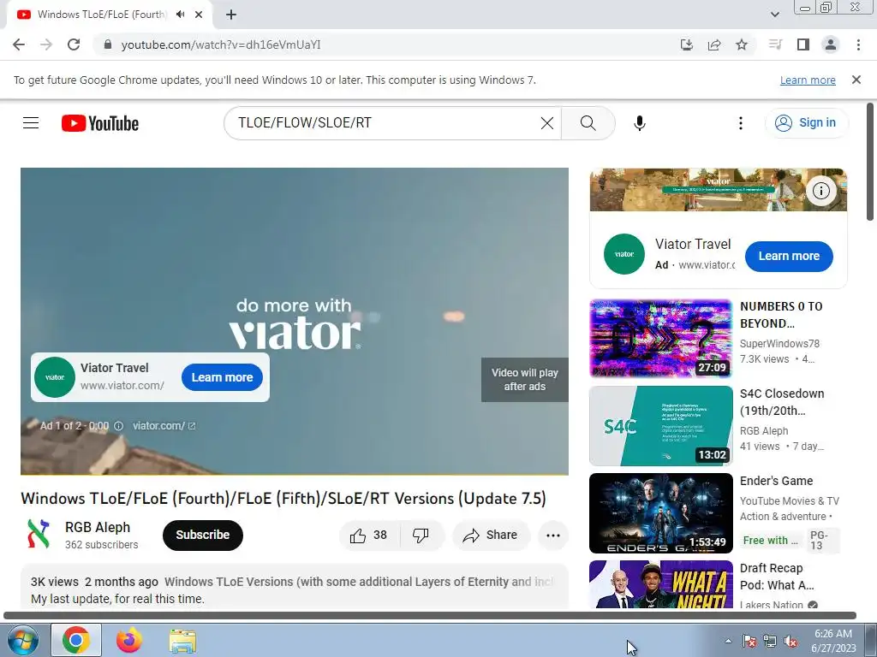Open viator.com link in ad overlay

point(164,426)
